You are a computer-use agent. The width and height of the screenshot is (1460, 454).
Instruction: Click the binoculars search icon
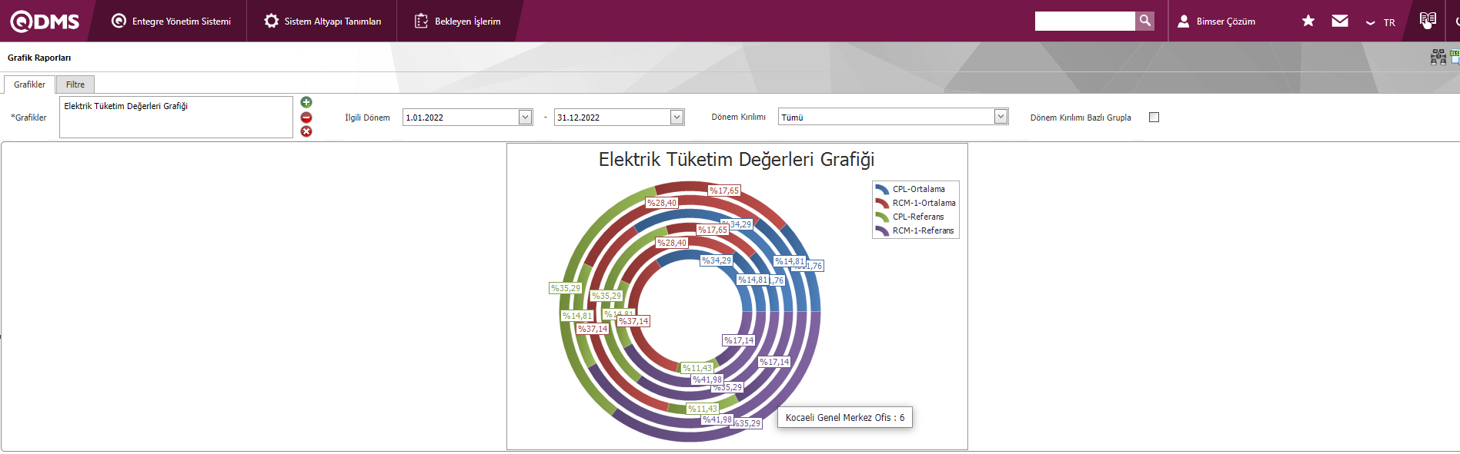pos(1438,57)
